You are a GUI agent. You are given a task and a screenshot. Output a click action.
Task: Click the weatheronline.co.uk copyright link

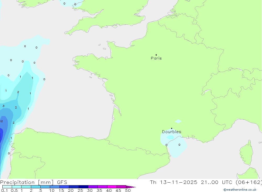[240, 190]
